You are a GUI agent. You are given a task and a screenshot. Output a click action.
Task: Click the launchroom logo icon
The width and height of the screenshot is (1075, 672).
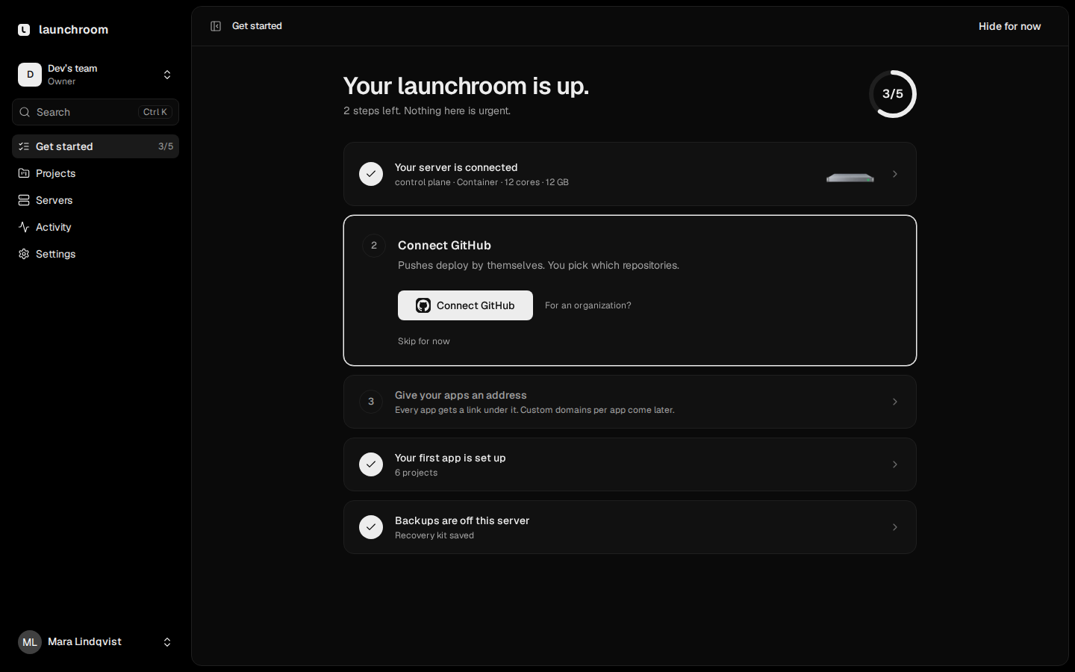[24, 30]
